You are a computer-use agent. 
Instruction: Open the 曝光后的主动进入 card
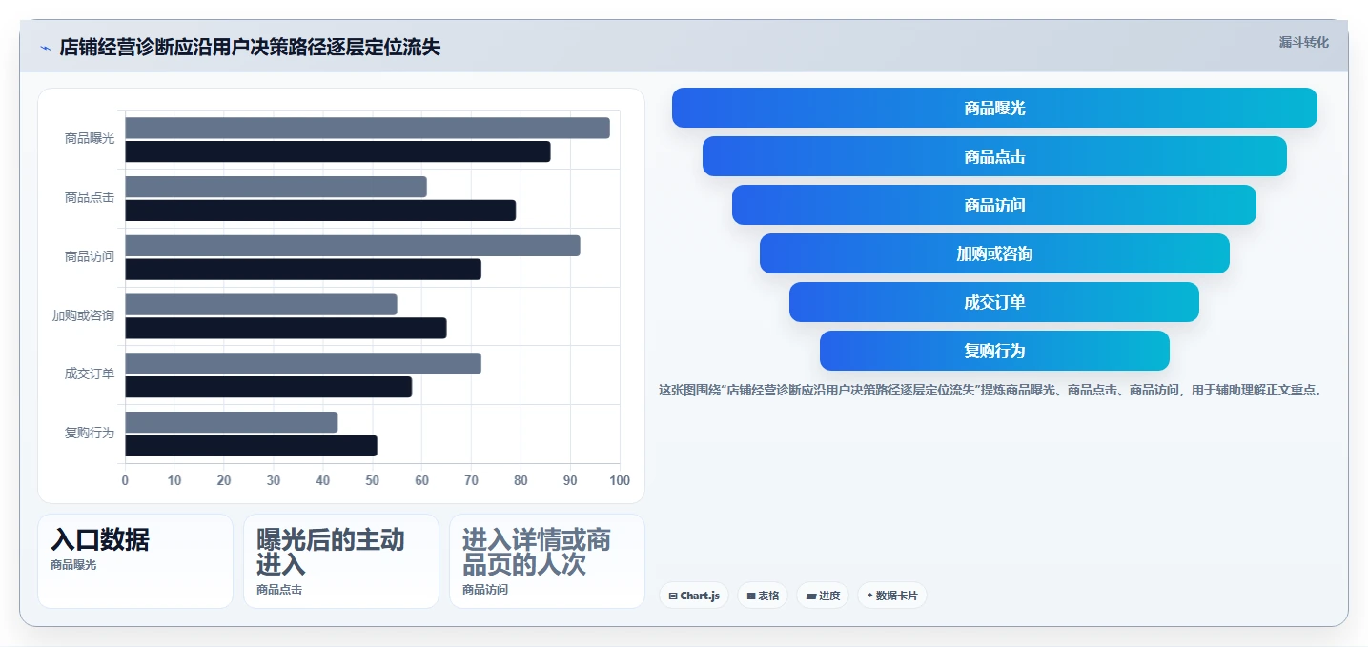341,561
